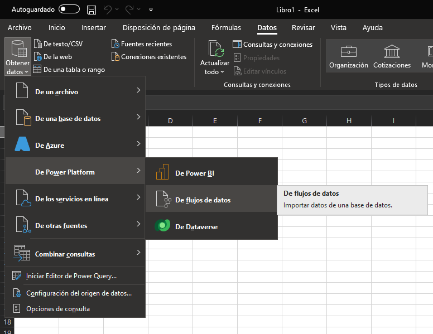Image resolution: width=433 pixels, height=334 pixels.
Task: Open Consultas y conexiones pane button
Action: (272, 45)
